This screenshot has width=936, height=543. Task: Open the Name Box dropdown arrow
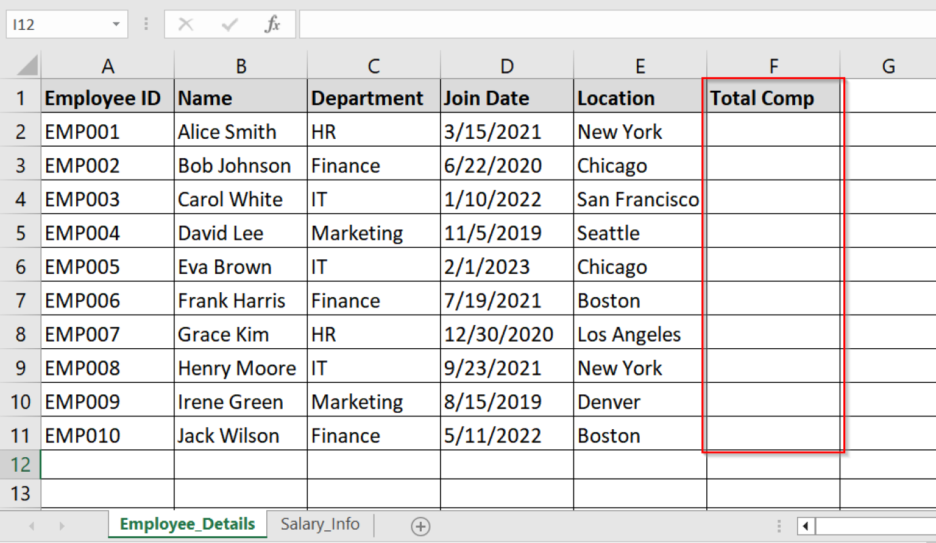tap(116, 24)
